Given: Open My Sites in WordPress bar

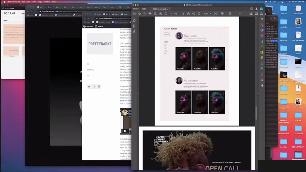Looking at the screenshot, I should (88, 26).
